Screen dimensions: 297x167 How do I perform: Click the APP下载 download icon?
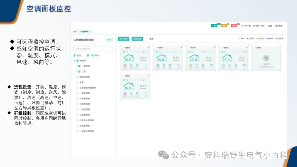(x=242, y=26)
